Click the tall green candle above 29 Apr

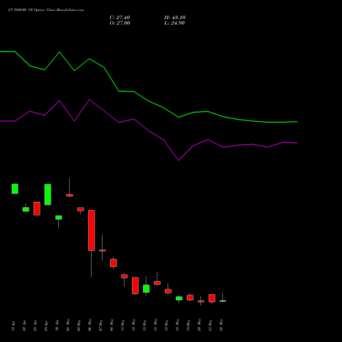pos(48,194)
